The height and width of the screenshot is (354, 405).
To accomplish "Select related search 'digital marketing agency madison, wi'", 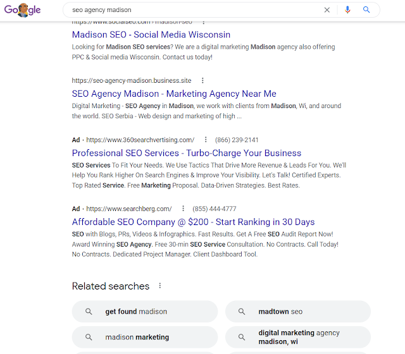I will pos(298,337).
